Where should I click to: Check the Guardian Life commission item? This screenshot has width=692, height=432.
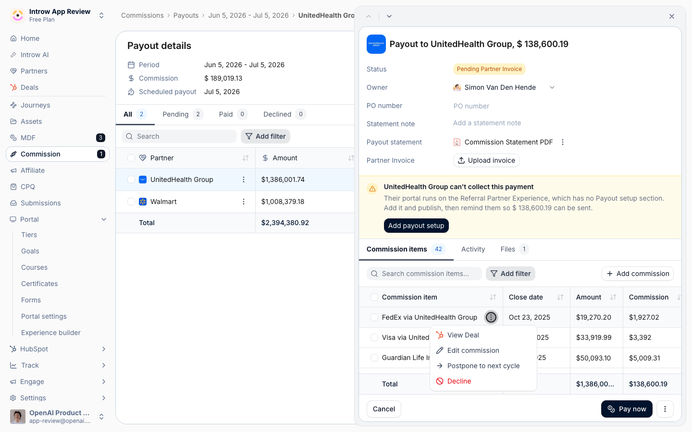pyautogui.click(x=374, y=358)
